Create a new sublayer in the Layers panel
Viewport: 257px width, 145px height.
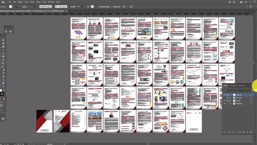click(x=244, y=132)
